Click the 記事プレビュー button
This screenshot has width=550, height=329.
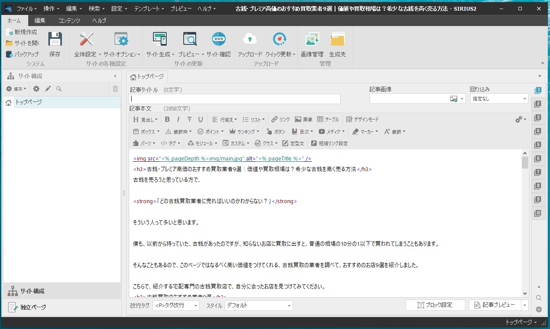(x=495, y=305)
